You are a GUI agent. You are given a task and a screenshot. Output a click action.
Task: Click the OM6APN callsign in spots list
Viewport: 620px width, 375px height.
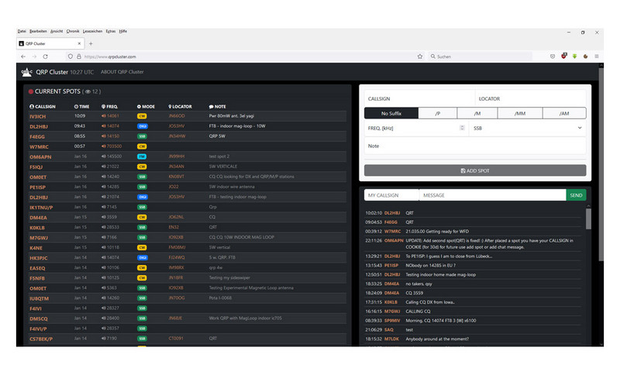tap(40, 157)
